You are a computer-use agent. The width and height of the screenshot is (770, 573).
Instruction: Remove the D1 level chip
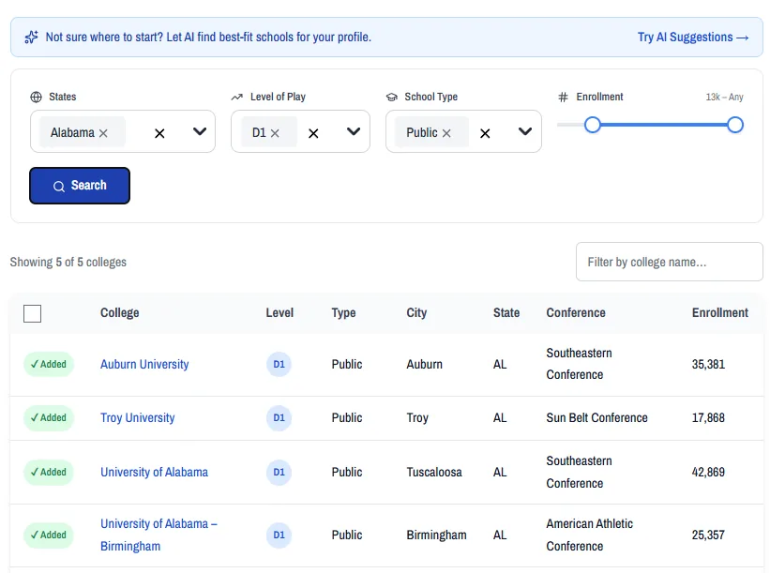click(x=275, y=133)
